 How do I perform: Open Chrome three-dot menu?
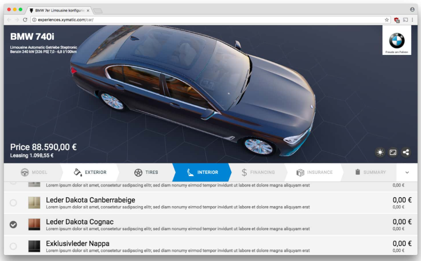(x=412, y=20)
